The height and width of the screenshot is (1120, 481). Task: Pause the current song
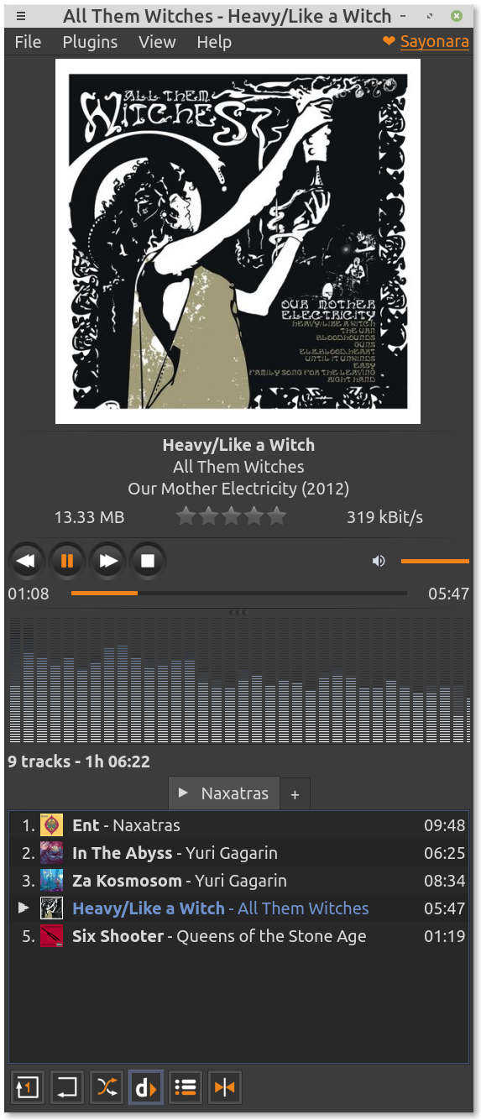point(67,561)
